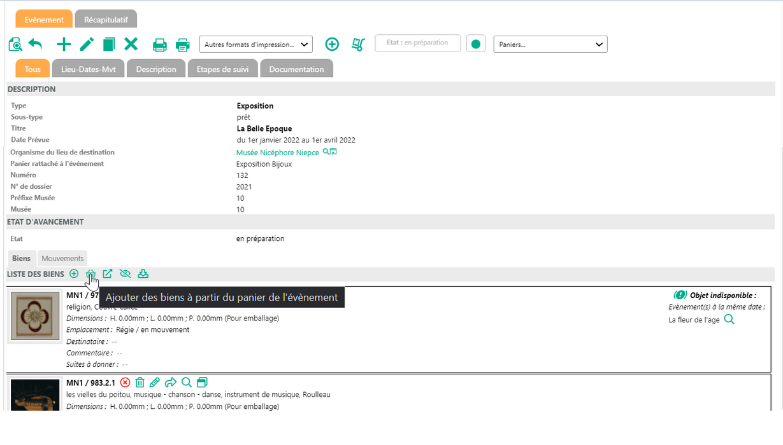783x445 pixels.
Task: Click the download tray icon in Liste des biens
Action: click(143, 274)
